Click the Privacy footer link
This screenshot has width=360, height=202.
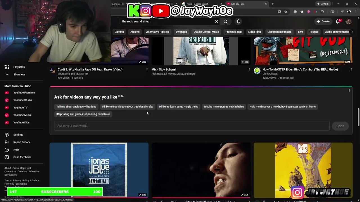pos(17,180)
